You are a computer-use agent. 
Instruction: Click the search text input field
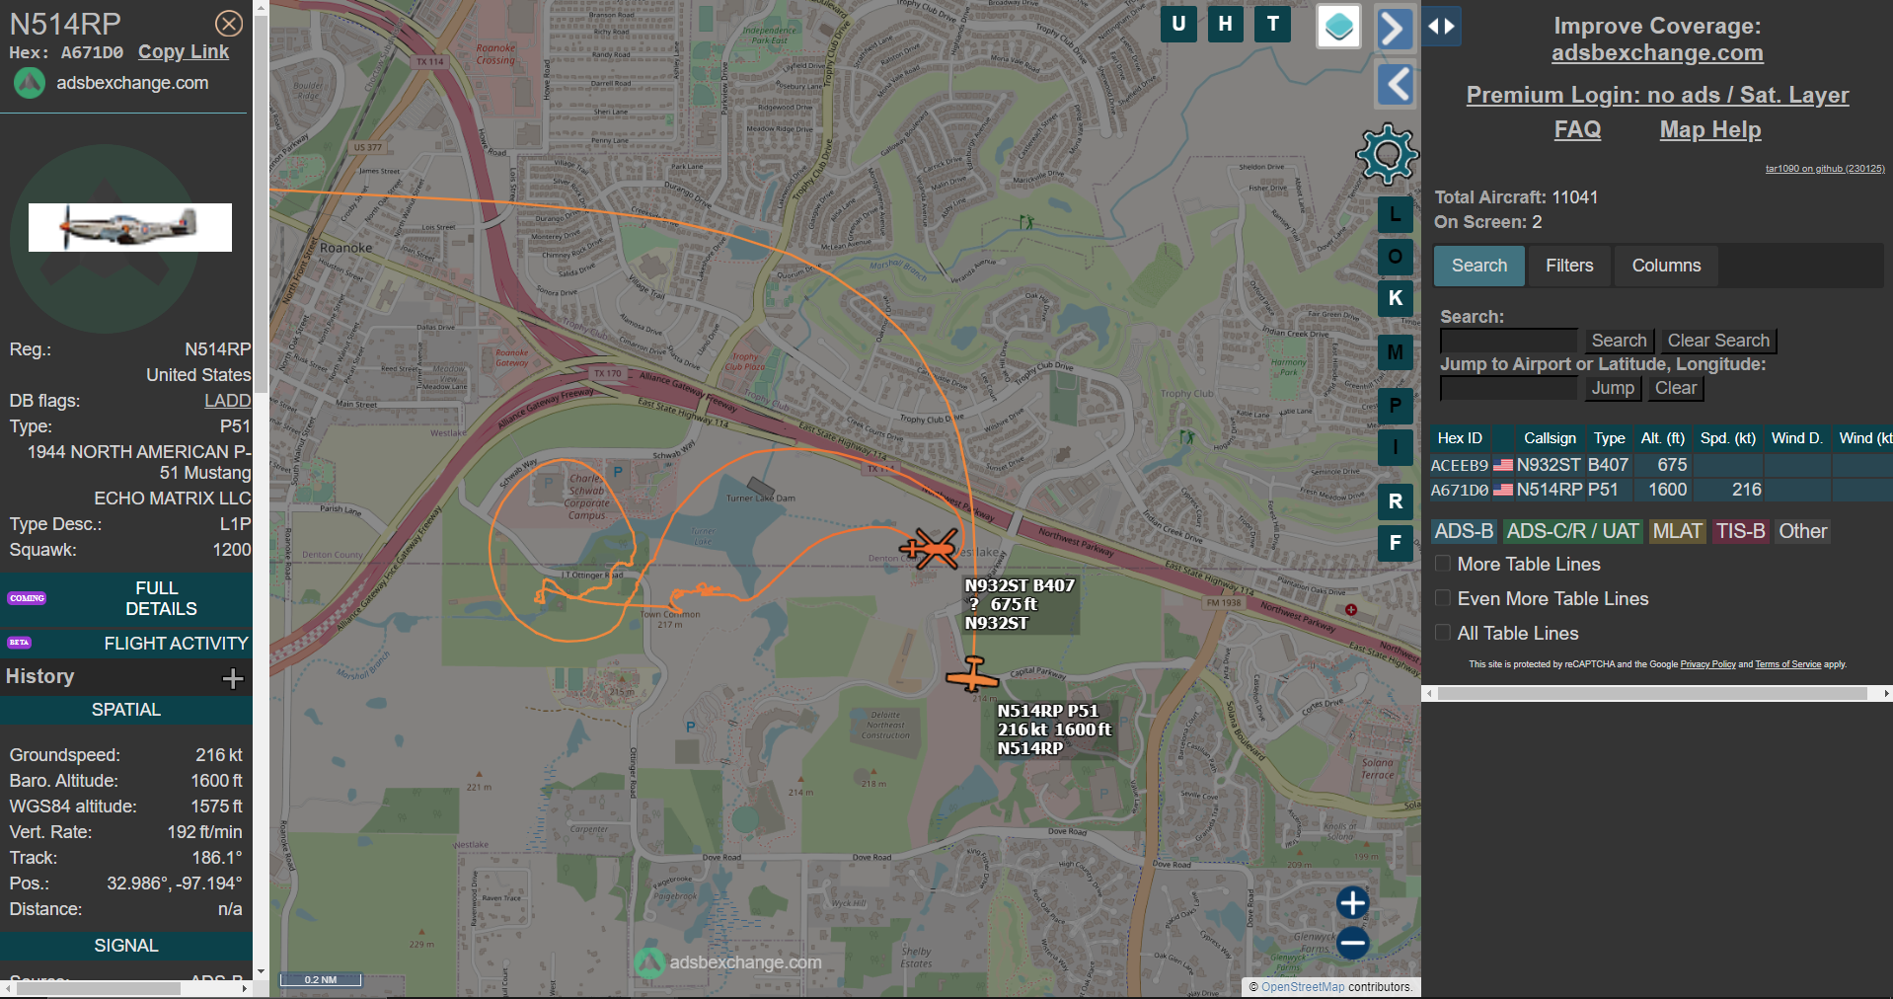pyautogui.click(x=1508, y=341)
